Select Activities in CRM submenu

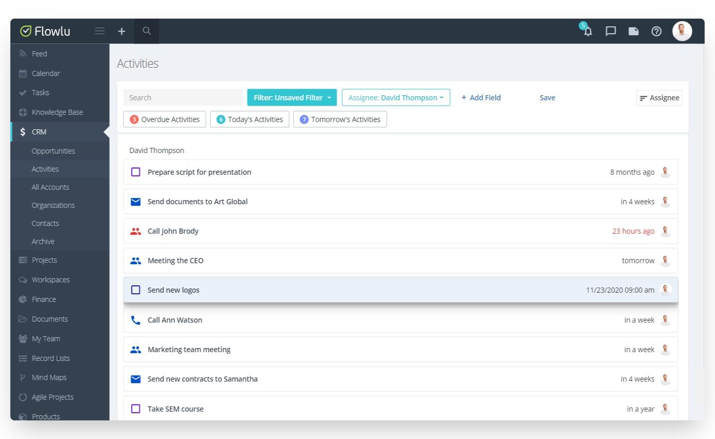pyautogui.click(x=45, y=169)
